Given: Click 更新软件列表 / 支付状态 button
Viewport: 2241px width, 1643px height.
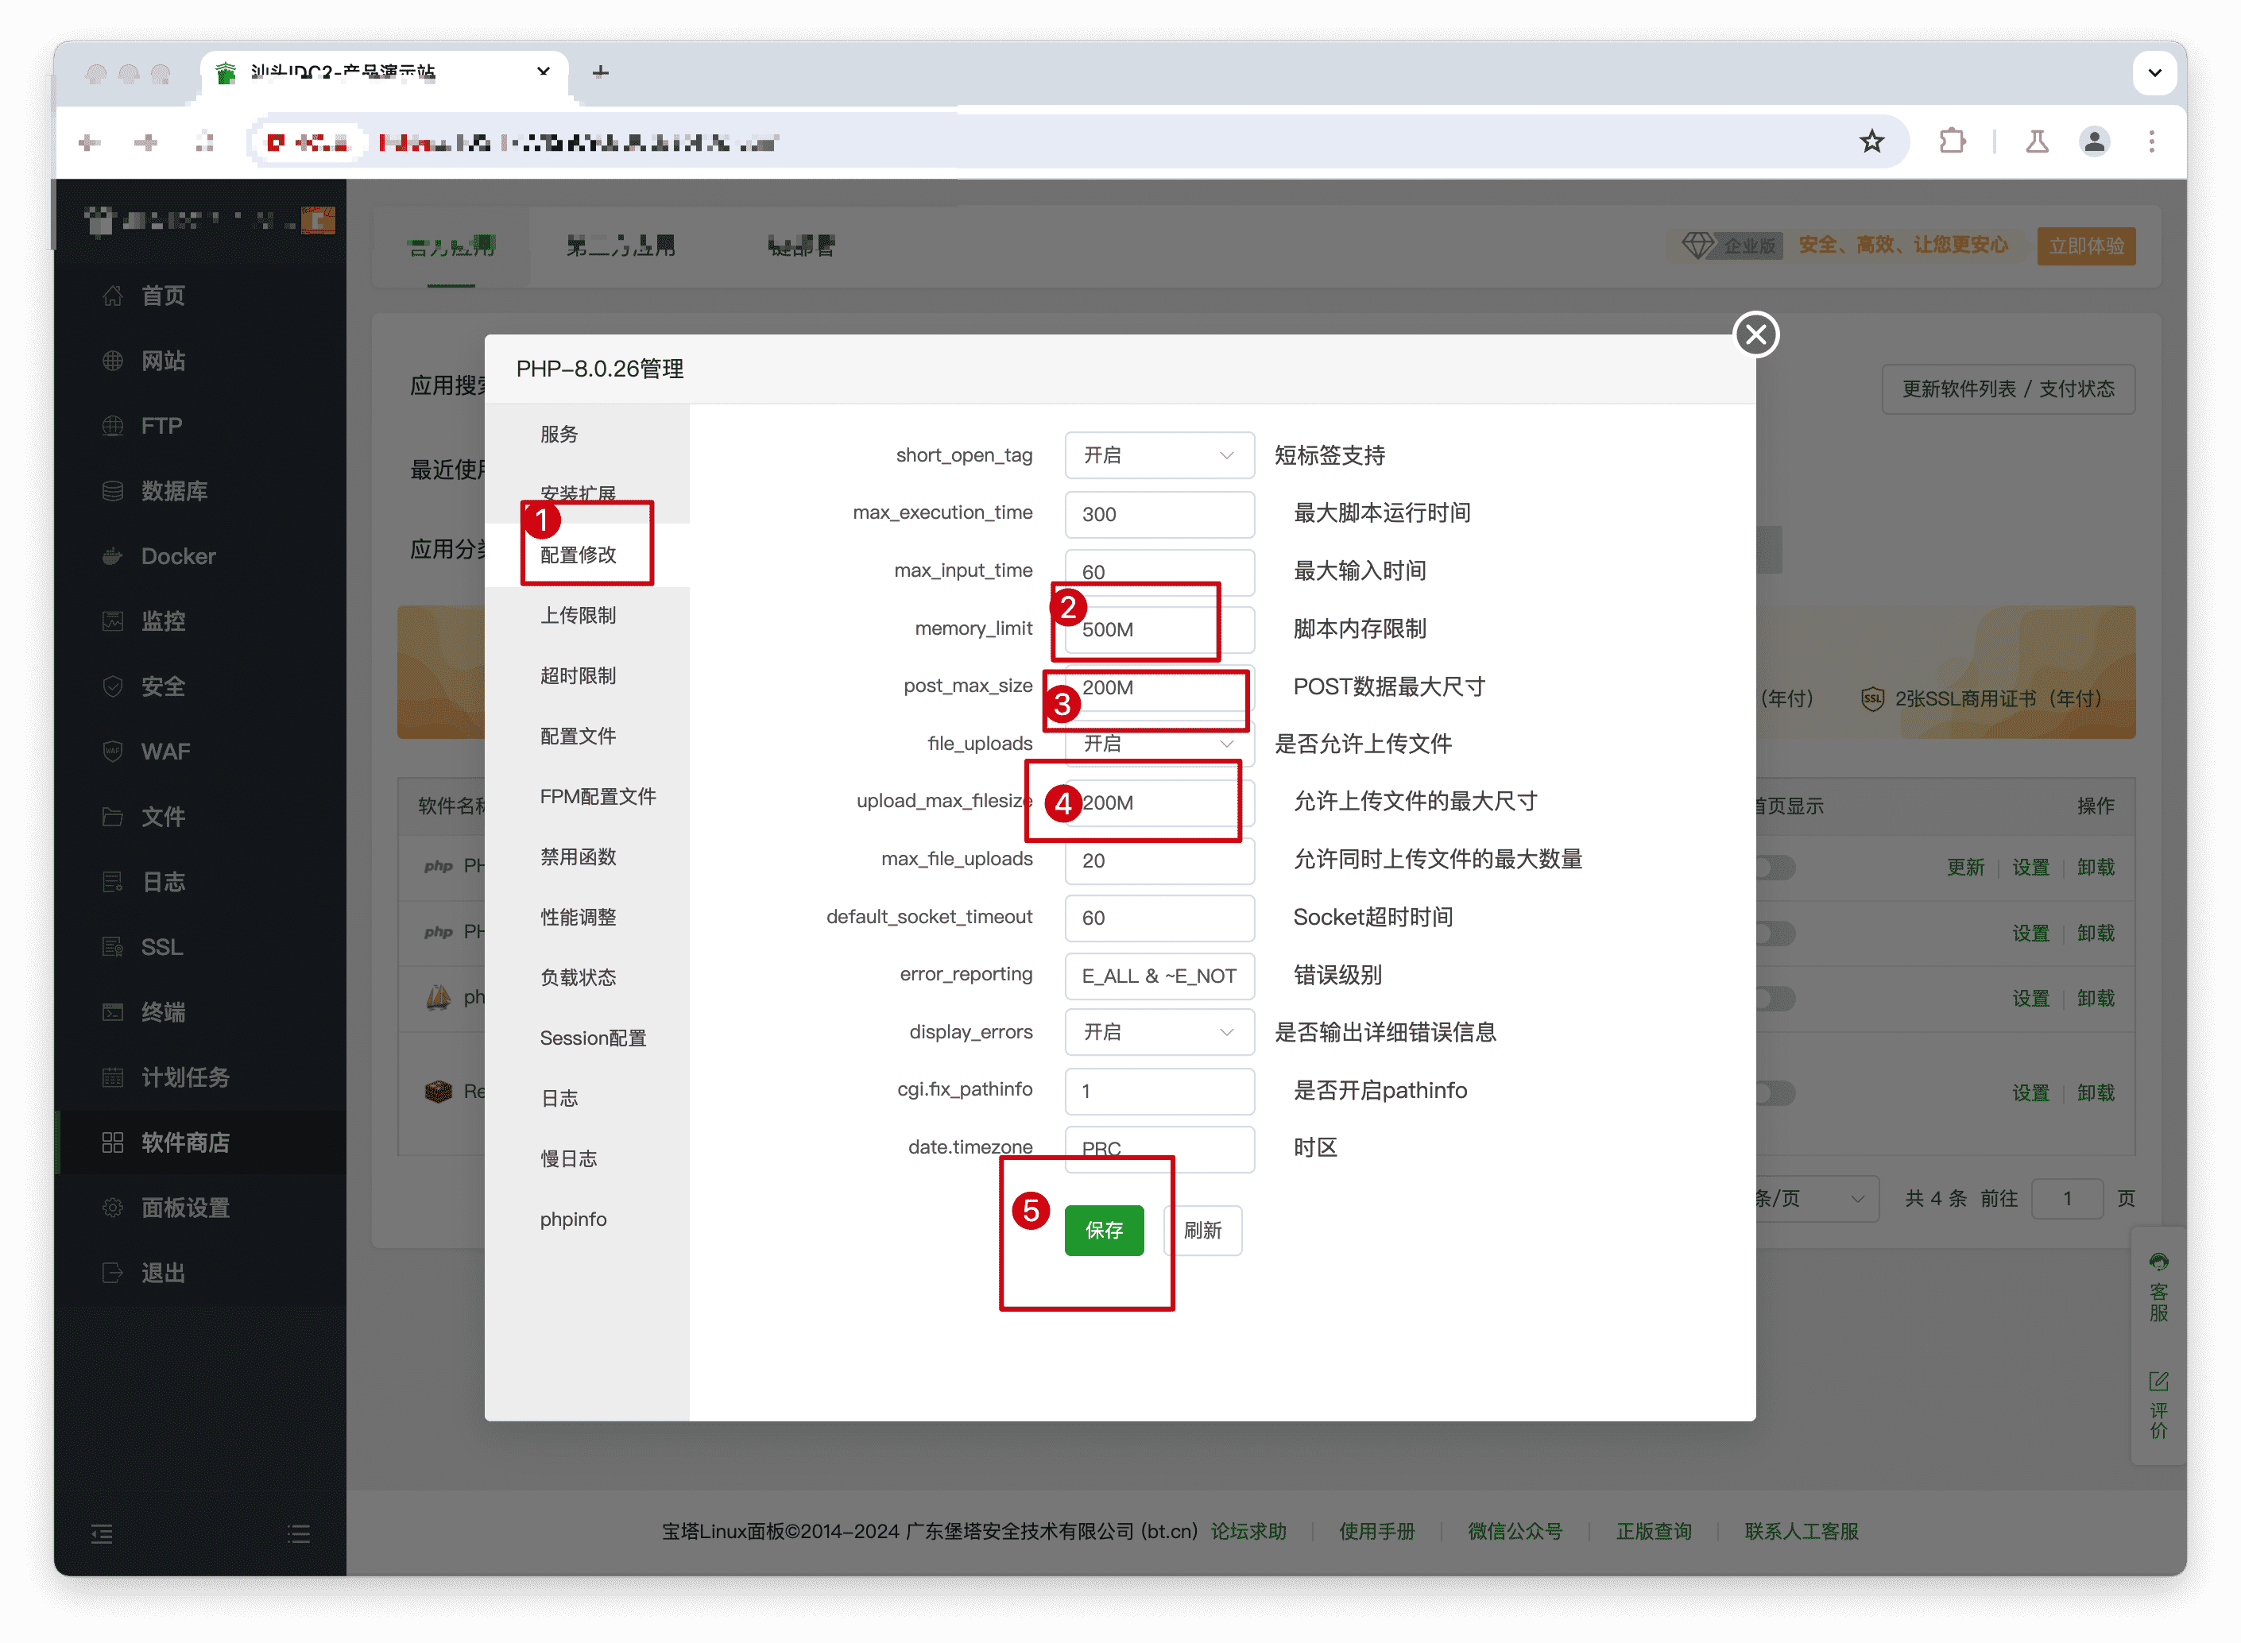Looking at the screenshot, I should click(2008, 389).
